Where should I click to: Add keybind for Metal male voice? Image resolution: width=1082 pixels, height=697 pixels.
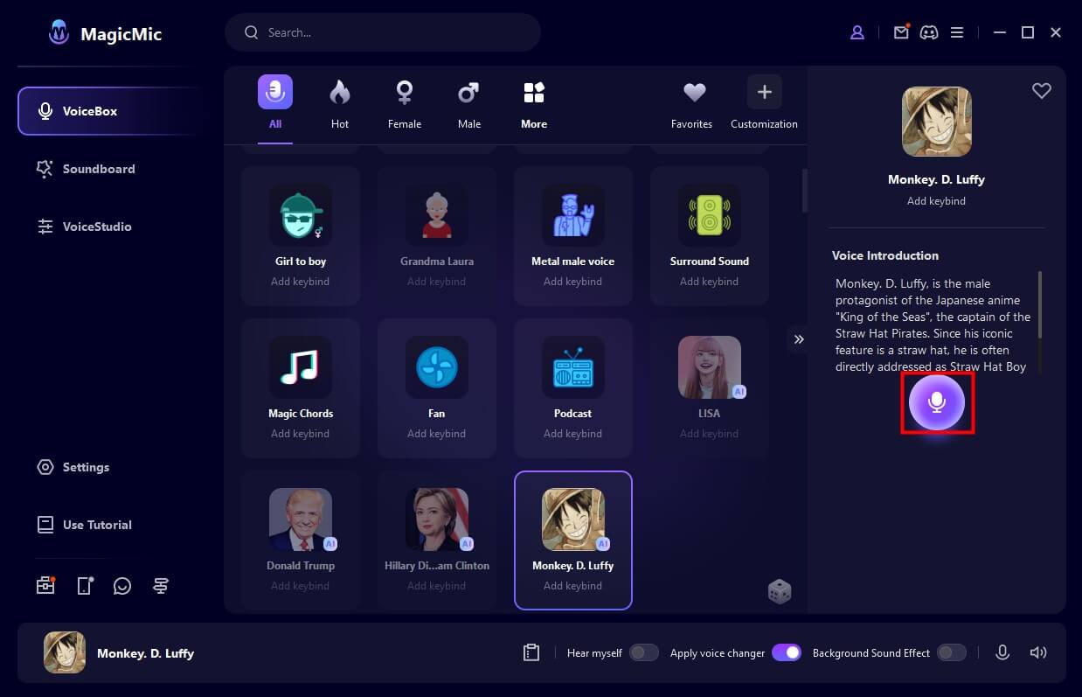(573, 282)
